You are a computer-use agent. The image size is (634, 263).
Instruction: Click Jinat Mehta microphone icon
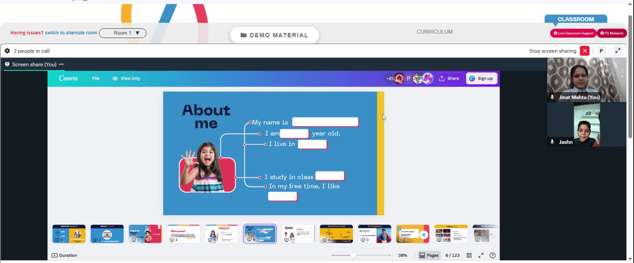click(552, 97)
